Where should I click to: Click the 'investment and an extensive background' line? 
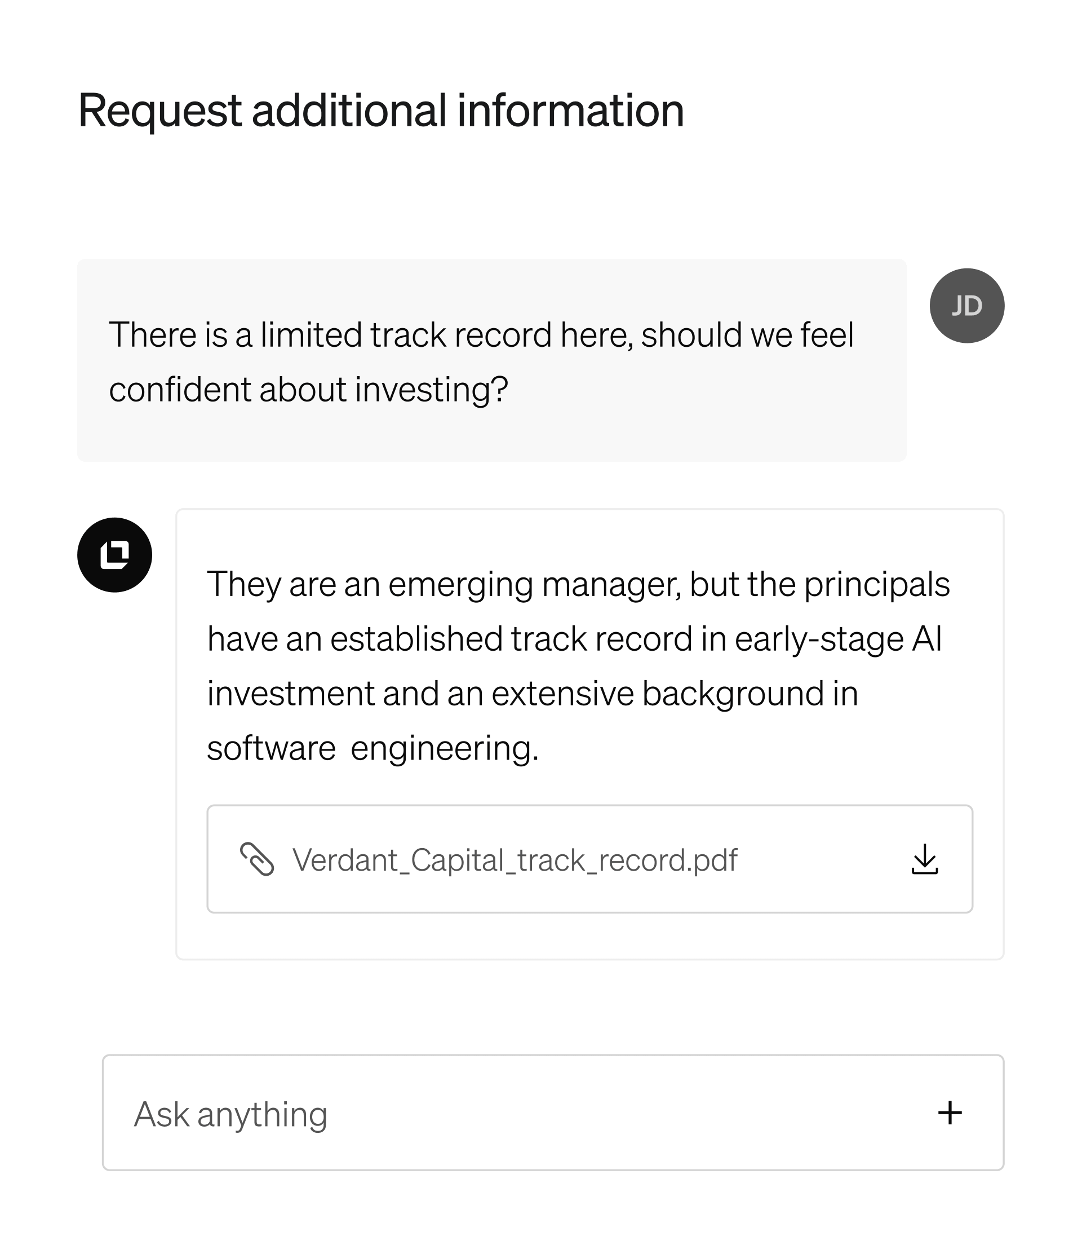[x=532, y=694]
